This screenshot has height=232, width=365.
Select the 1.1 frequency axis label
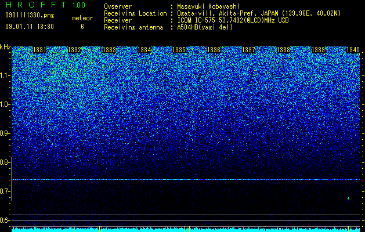coord(5,75)
